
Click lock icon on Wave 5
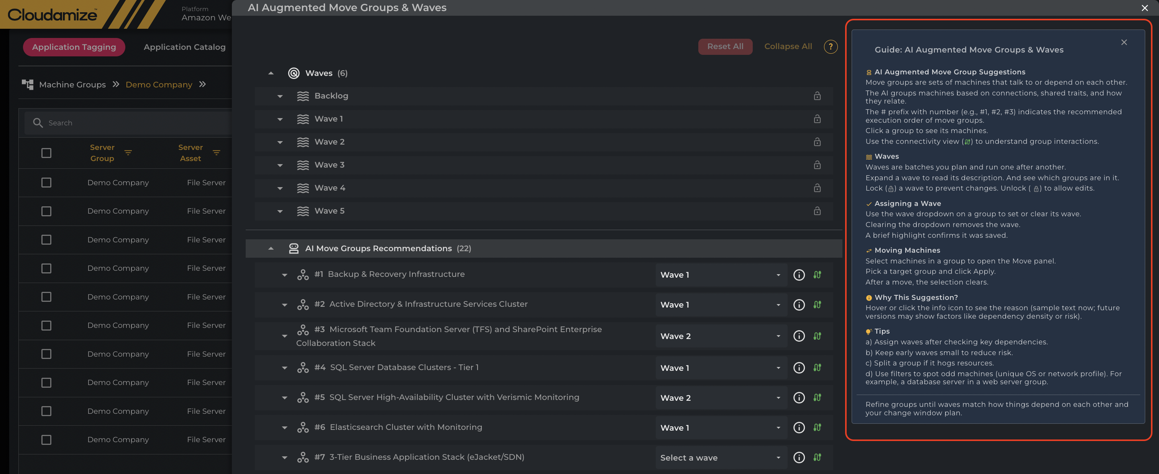pyautogui.click(x=817, y=211)
